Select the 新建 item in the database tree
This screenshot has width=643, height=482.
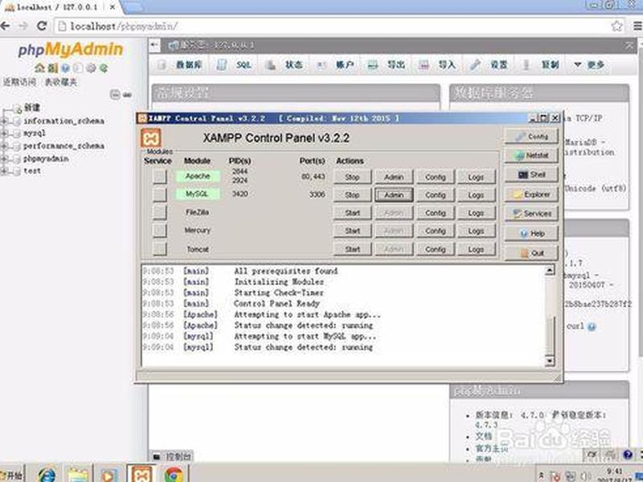[32, 108]
